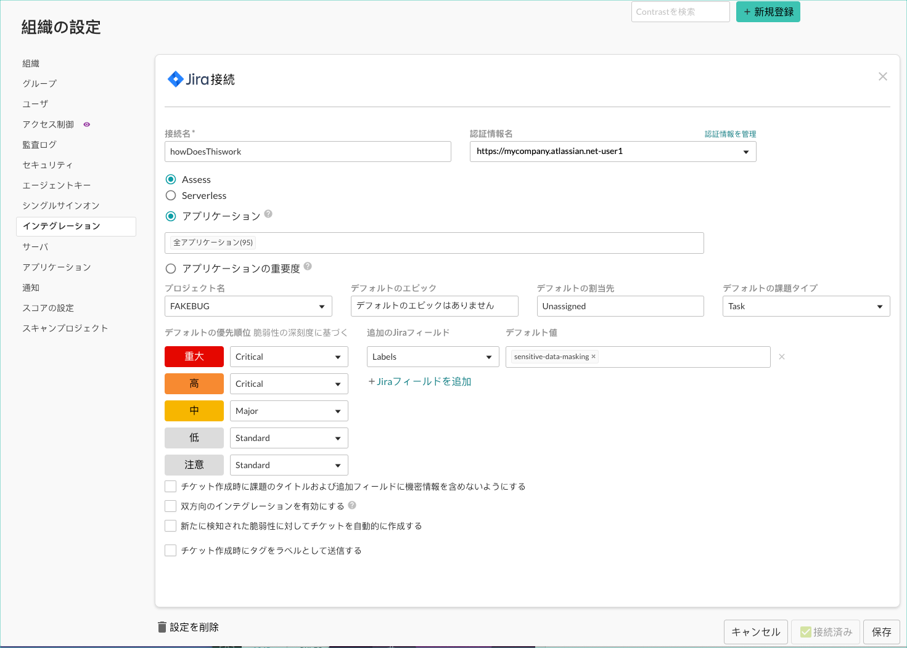The height and width of the screenshot is (648, 907).
Task: Open アプリケーション in sidebar menu
Action: 57,267
